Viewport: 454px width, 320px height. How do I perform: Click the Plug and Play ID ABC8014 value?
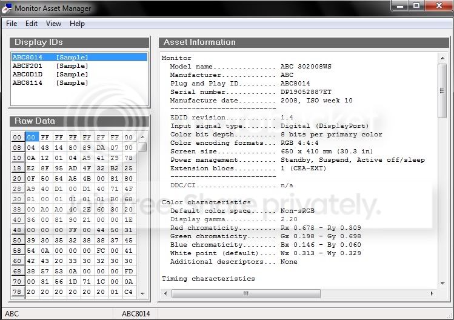[295, 84]
